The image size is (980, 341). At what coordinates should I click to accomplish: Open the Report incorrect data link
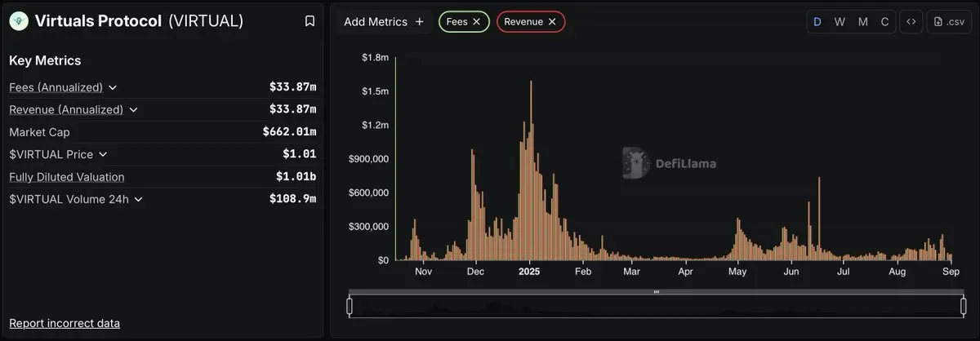tap(65, 323)
